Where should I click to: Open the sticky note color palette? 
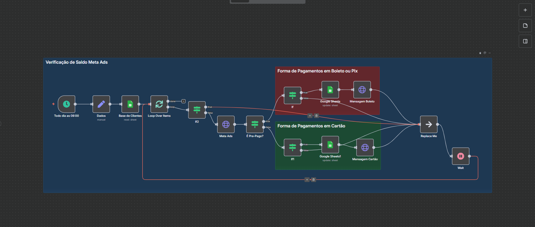click(x=485, y=53)
